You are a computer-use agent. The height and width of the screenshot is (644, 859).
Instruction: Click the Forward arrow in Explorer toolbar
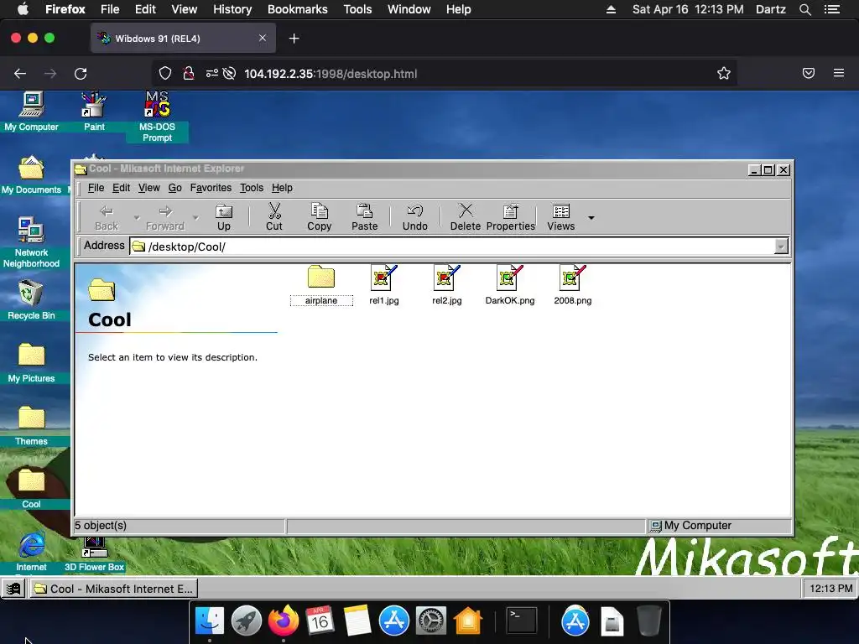(165, 210)
